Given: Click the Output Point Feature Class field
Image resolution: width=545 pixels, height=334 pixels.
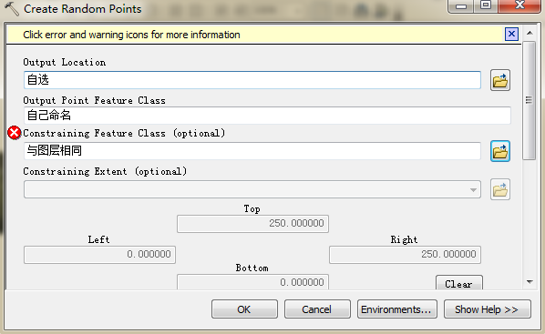Looking at the screenshot, I should (267, 116).
